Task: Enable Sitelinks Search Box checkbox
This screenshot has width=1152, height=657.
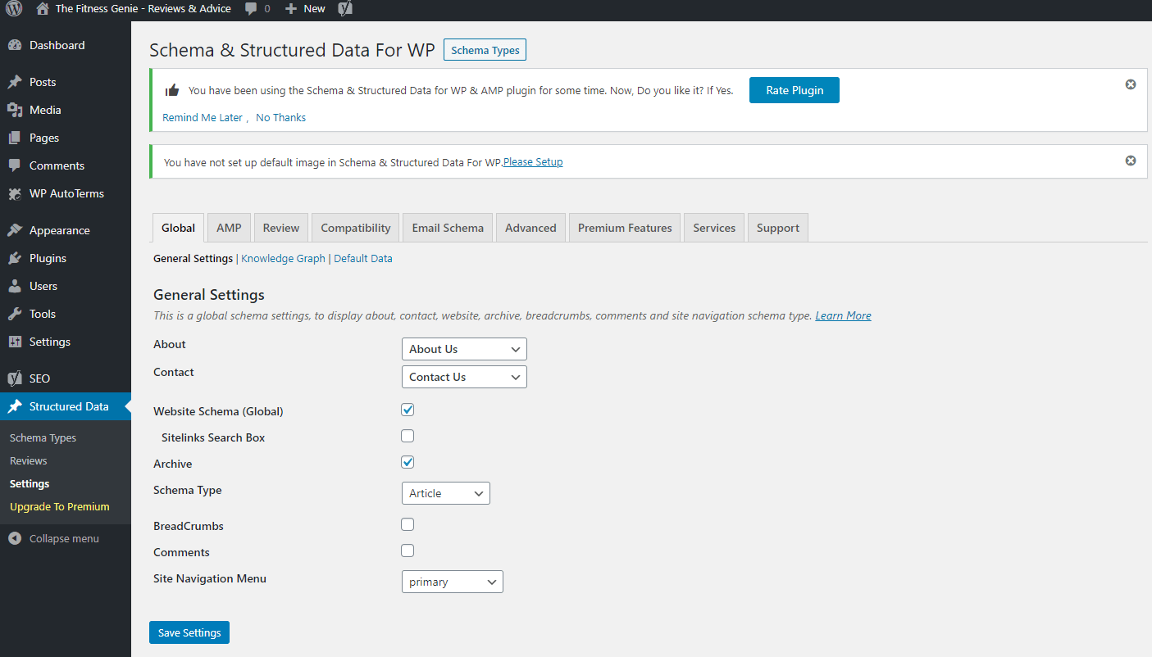Action: (408, 436)
